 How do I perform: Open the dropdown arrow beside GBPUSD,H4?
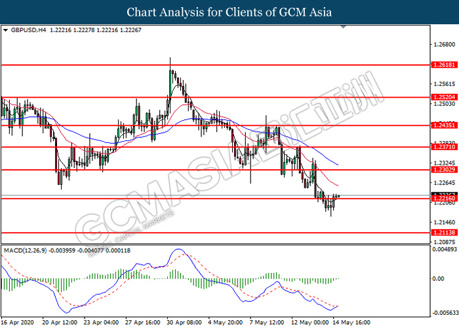click(5, 30)
